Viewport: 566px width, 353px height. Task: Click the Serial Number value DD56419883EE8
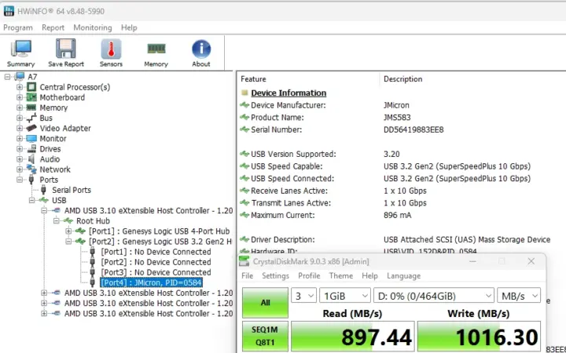click(413, 129)
